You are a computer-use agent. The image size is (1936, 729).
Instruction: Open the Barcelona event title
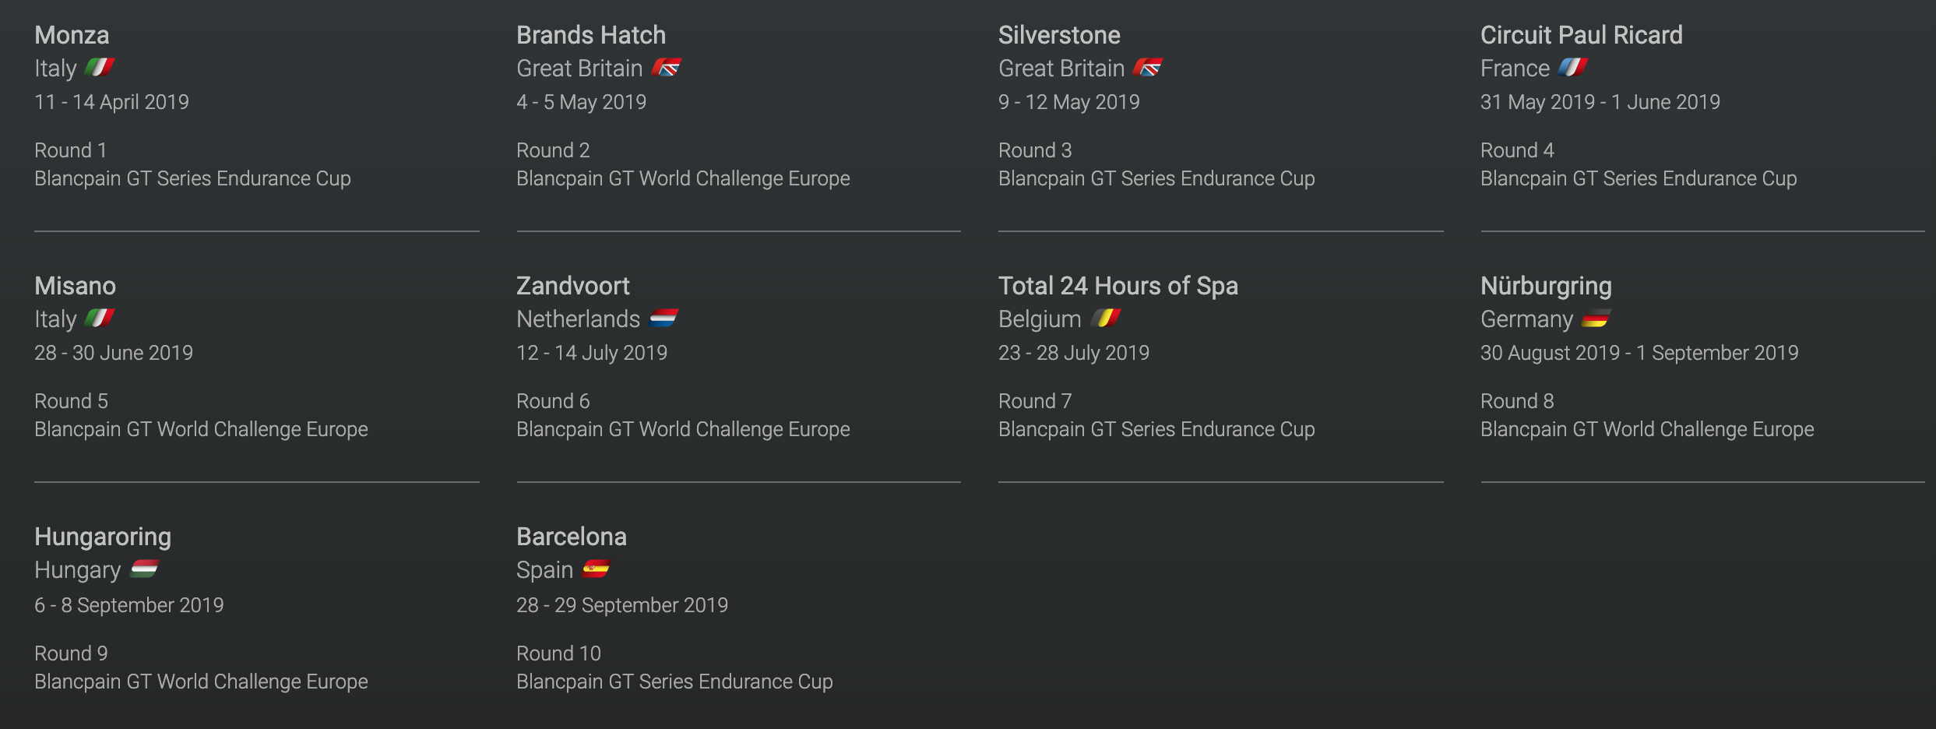tap(572, 537)
